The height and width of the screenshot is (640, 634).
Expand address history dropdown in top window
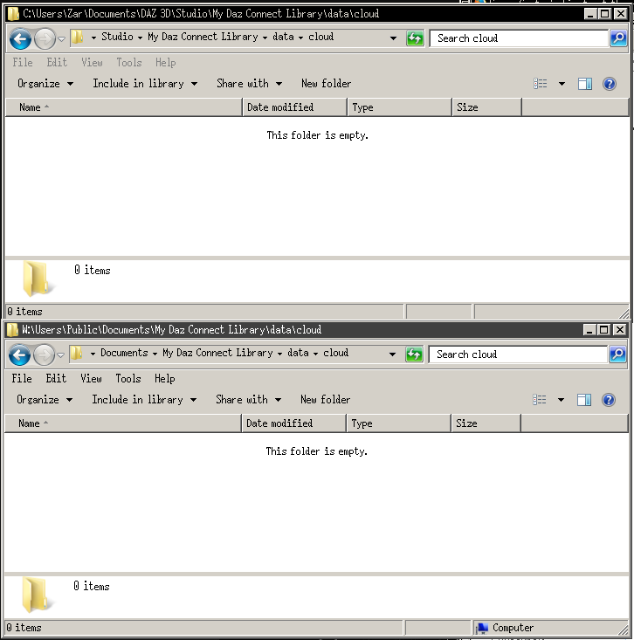393,38
